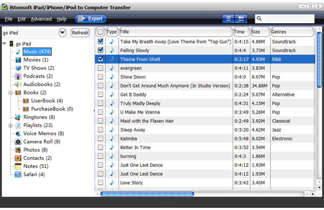Image resolution: width=324 pixels, height=210 pixels.
Task: Click the scroll down arrow
Action: tap(319, 187)
